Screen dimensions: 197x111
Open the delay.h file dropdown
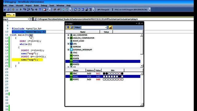[29, 19]
